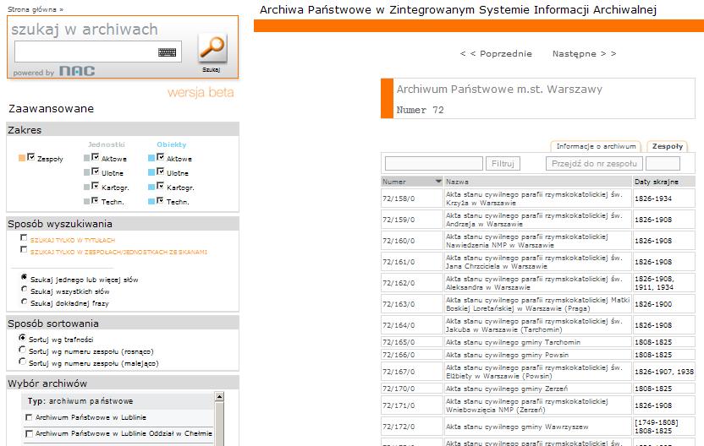
Task: Click parish św. Andrzeja w Warszawie entry
Action: [534, 220]
